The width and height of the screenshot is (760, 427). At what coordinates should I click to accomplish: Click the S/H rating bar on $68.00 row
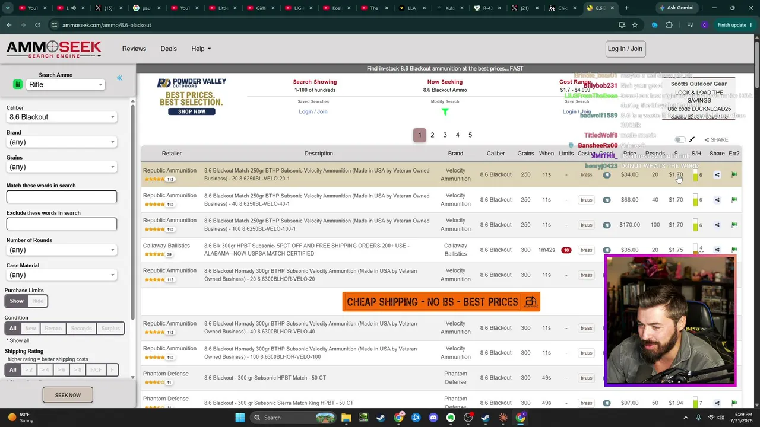(x=695, y=200)
